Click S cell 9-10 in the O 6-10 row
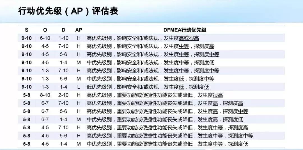 coord(26,38)
